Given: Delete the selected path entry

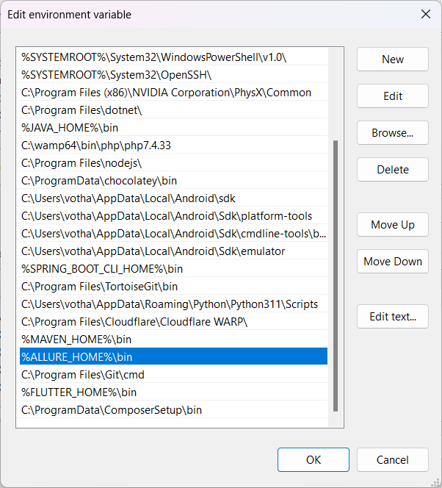Looking at the screenshot, I should coord(393,169).
